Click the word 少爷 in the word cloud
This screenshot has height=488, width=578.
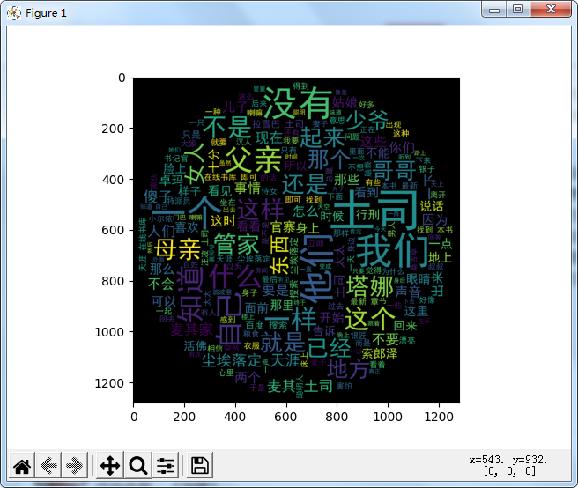click(x=367, y=120)
